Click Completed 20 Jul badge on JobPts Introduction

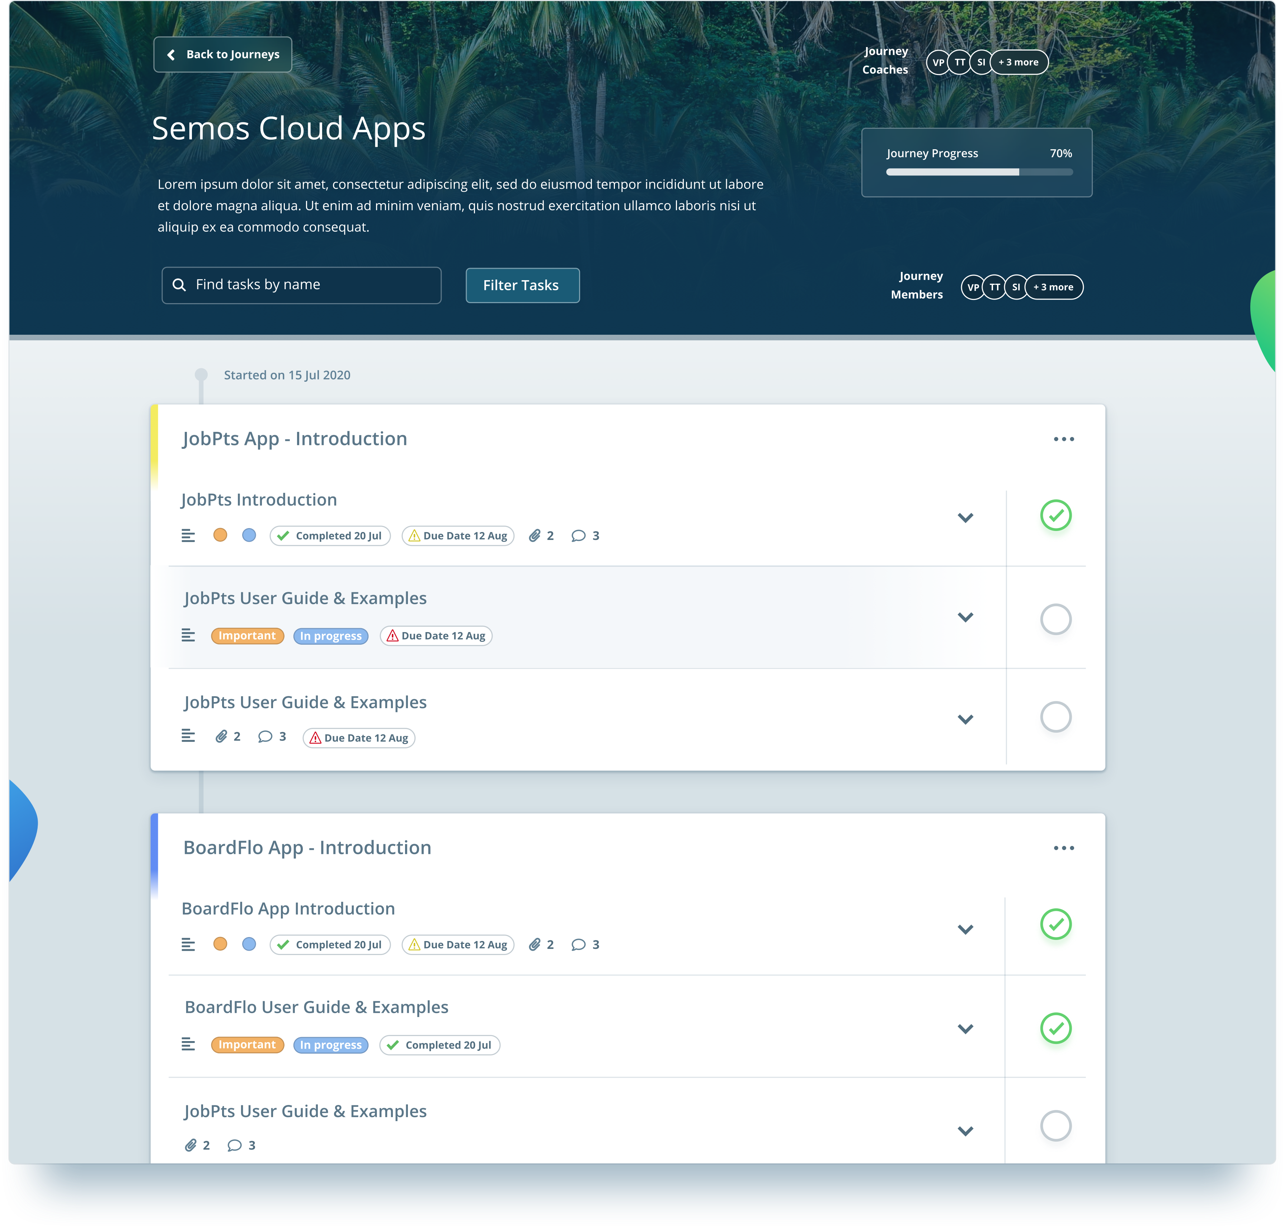click(x=330, y=536)
